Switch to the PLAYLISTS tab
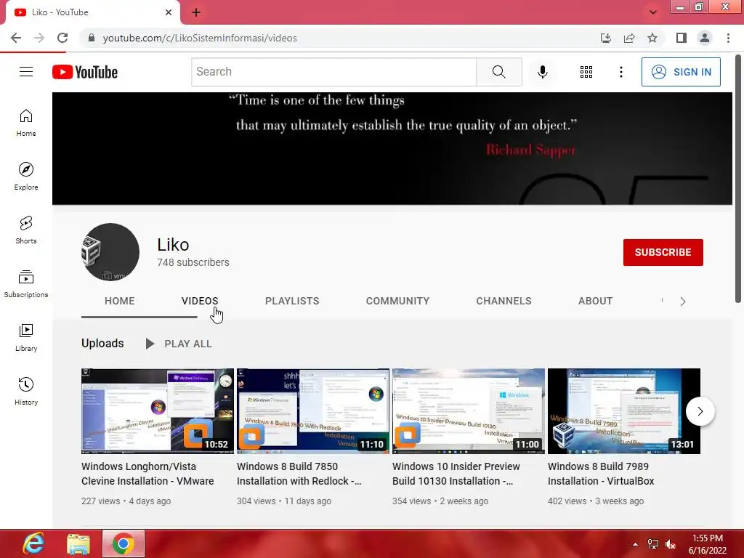 tap(292, 301)
